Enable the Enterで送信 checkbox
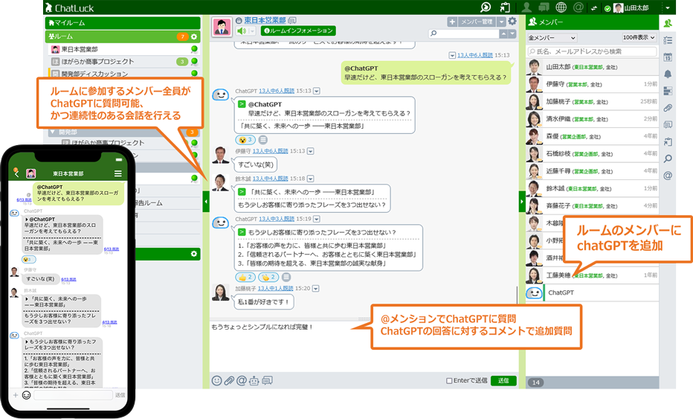The height and width of the screenshot is (419, 693). coord(449,380)
